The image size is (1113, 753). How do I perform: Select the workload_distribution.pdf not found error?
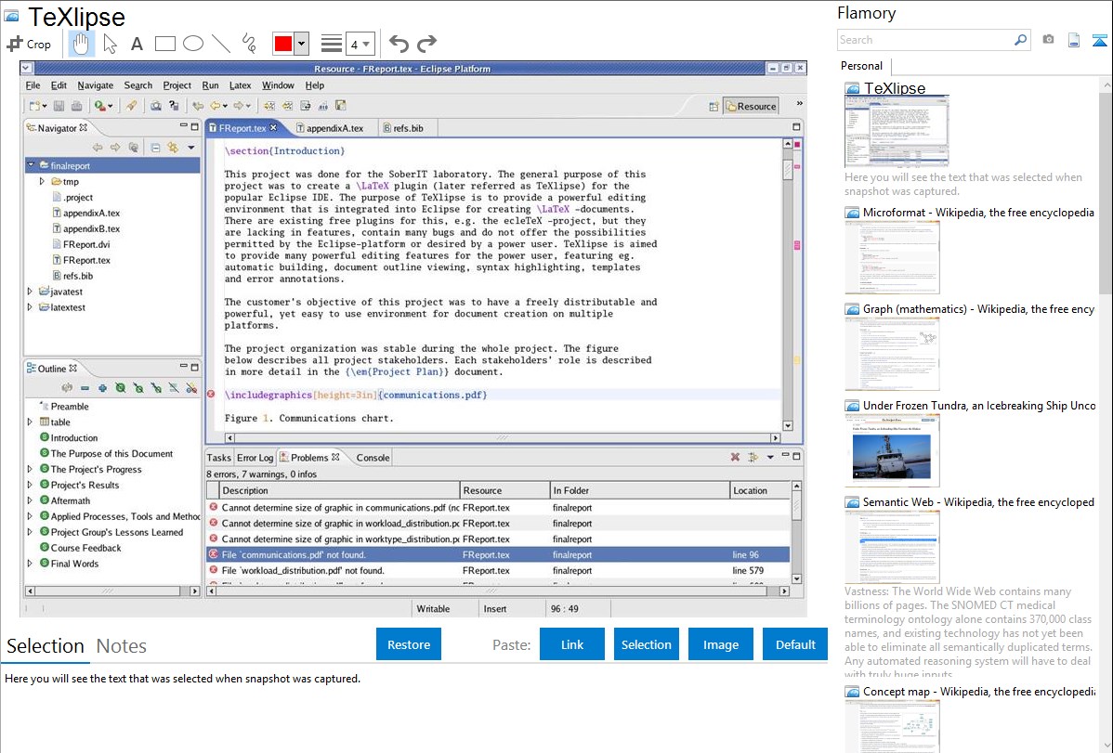498,571
